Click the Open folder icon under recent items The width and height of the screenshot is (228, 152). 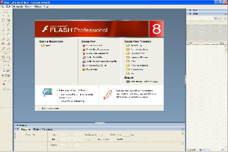[x=43, y=46]
